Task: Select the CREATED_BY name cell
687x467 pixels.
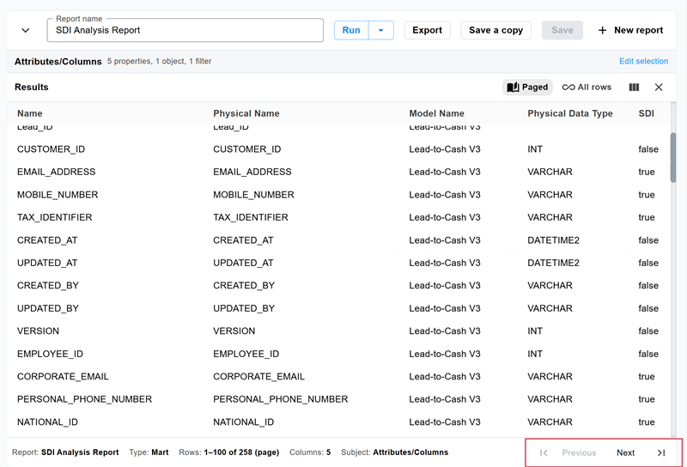Action: 48,286
